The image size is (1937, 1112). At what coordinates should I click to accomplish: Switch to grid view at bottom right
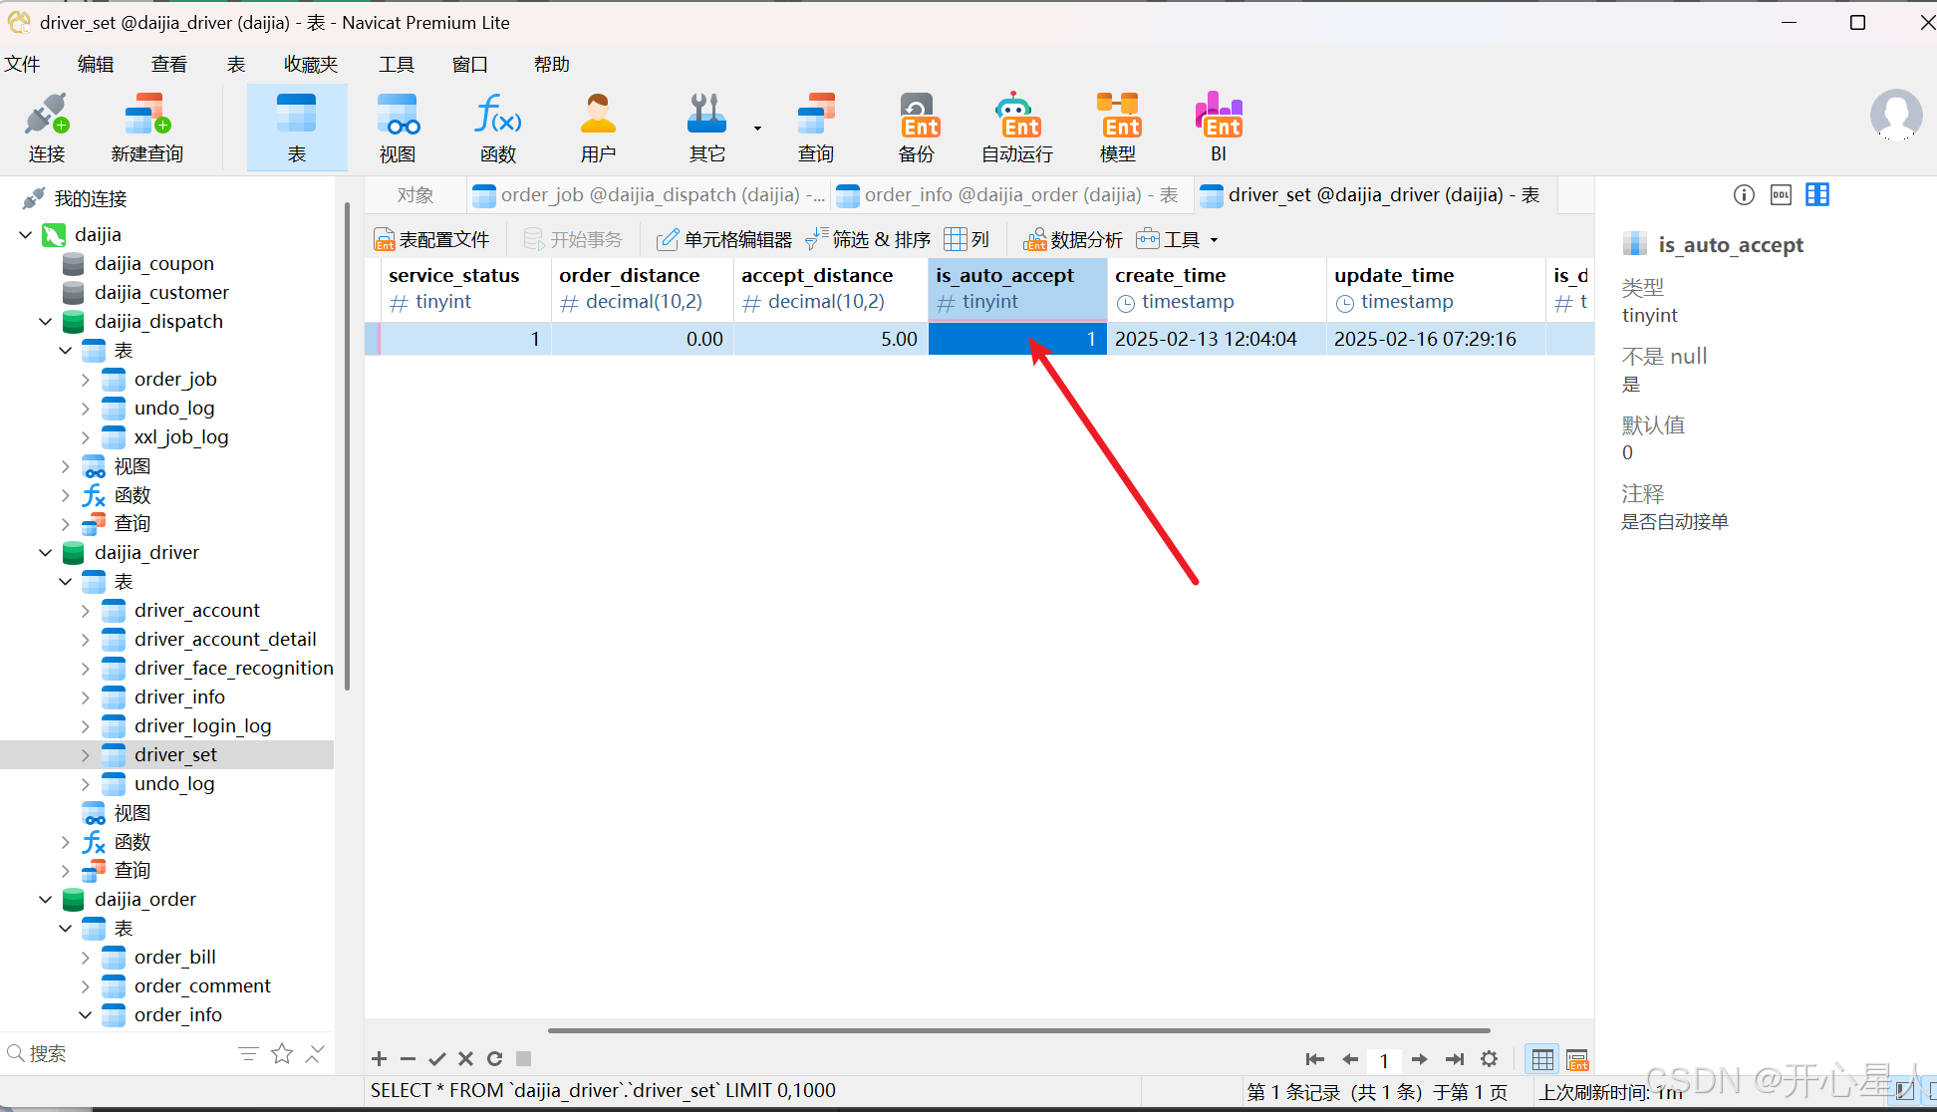1542,1059
